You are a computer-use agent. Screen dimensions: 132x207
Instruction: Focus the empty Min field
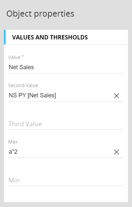(66, 180)
